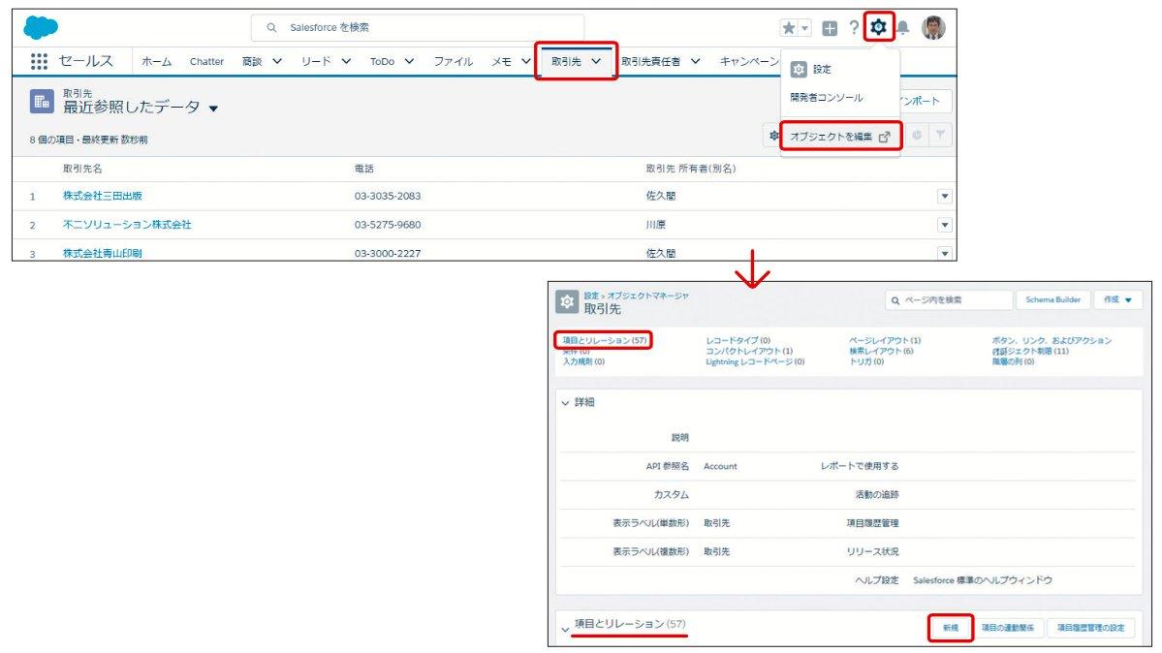Screen dimensions: 1162x653
Task: Open the 株式会社青山印刷 account link
Action: 103,253
